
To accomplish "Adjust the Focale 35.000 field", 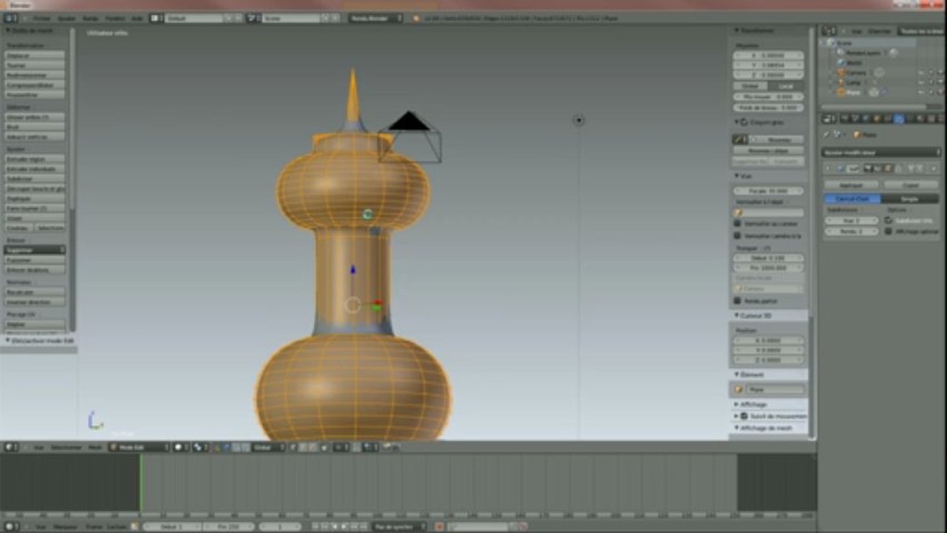I will [769, 190].
